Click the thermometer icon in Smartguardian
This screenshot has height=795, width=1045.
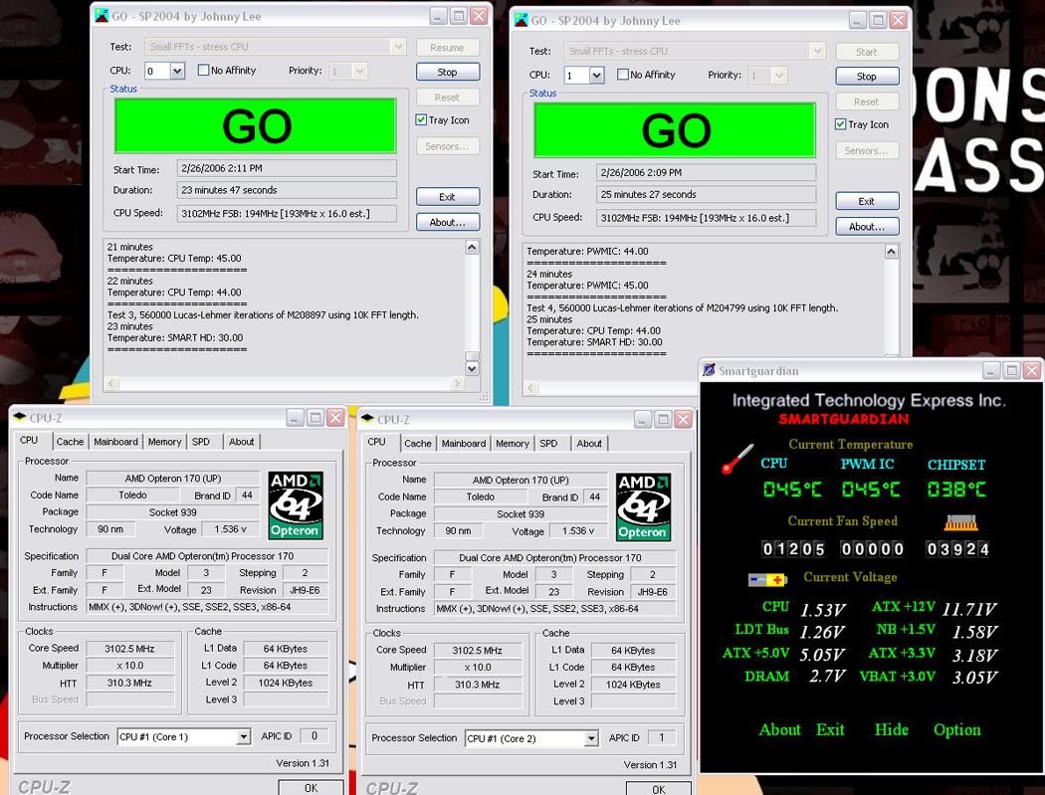737,459
